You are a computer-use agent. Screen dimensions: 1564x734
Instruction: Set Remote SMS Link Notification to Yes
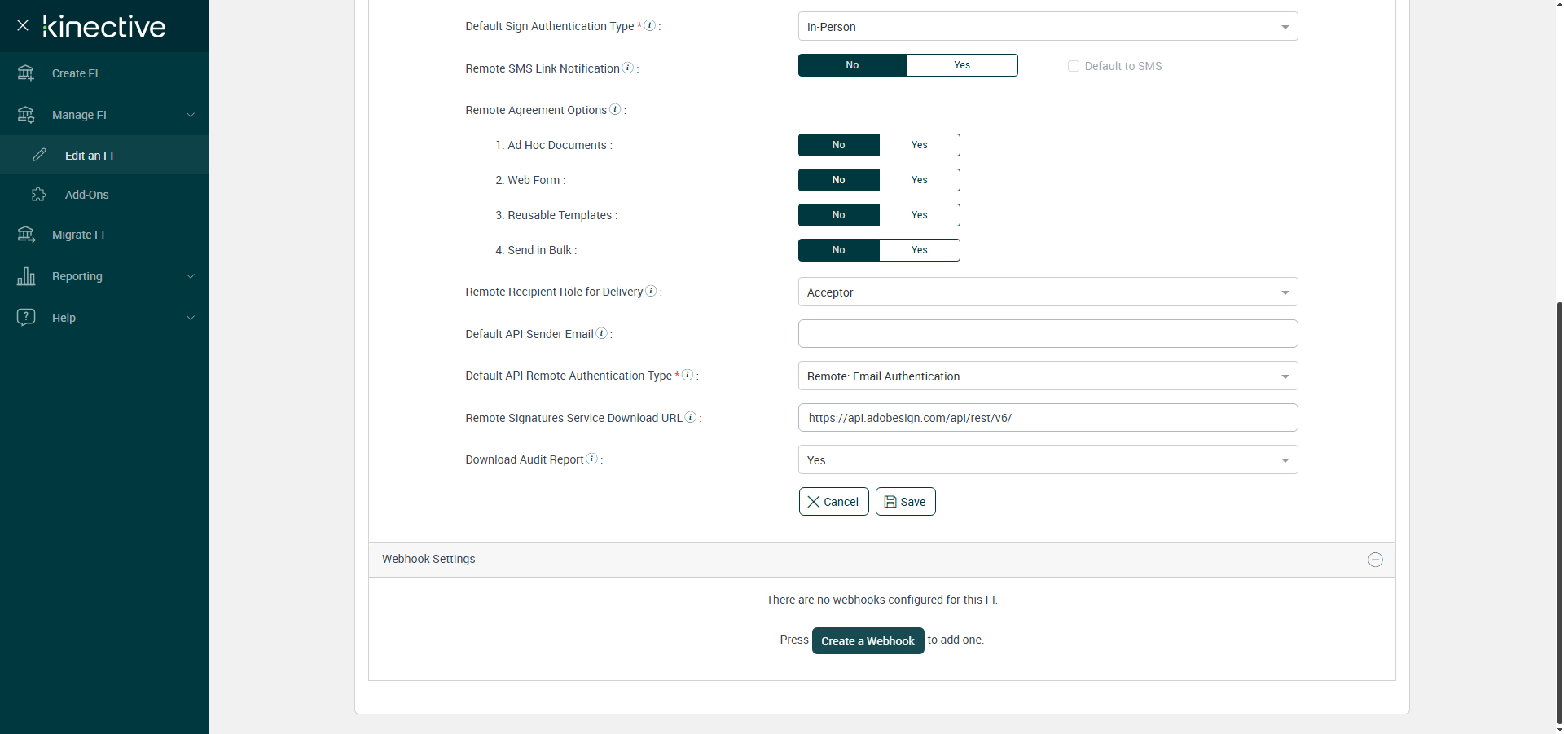click(962, 65)
